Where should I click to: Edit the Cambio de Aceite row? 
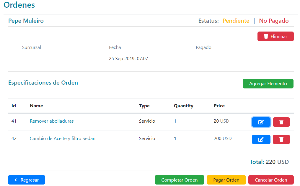(261, 139)
